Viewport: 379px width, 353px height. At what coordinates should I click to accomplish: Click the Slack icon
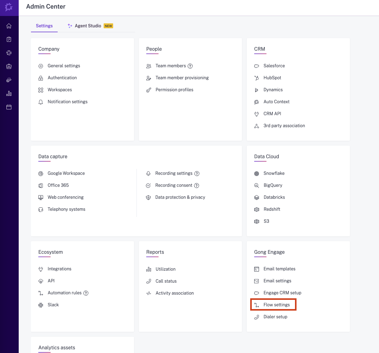(x=41, y=305)
